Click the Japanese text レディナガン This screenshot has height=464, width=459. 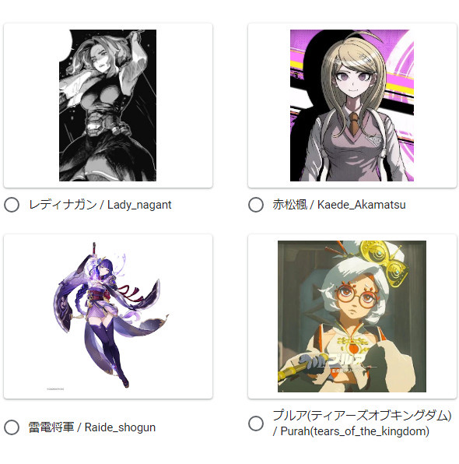point(63,205)
